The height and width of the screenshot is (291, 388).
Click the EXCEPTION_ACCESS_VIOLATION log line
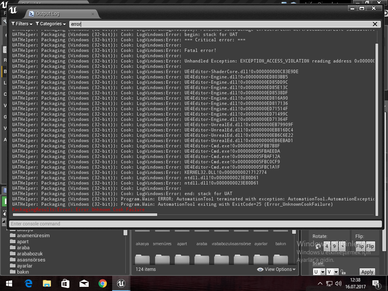point(193,61)
